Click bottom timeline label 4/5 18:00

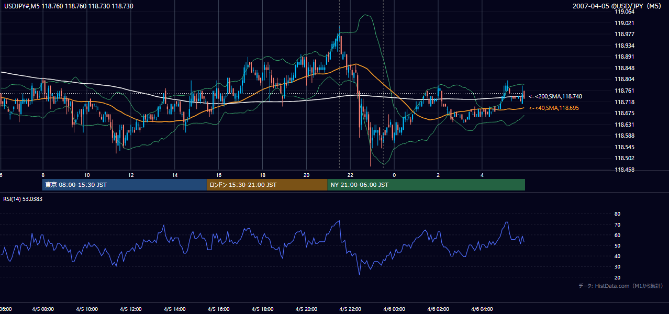click(x=263, y=309)
